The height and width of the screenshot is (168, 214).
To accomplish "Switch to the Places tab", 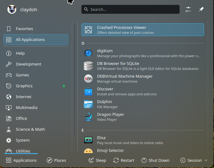I will (56, 160).
